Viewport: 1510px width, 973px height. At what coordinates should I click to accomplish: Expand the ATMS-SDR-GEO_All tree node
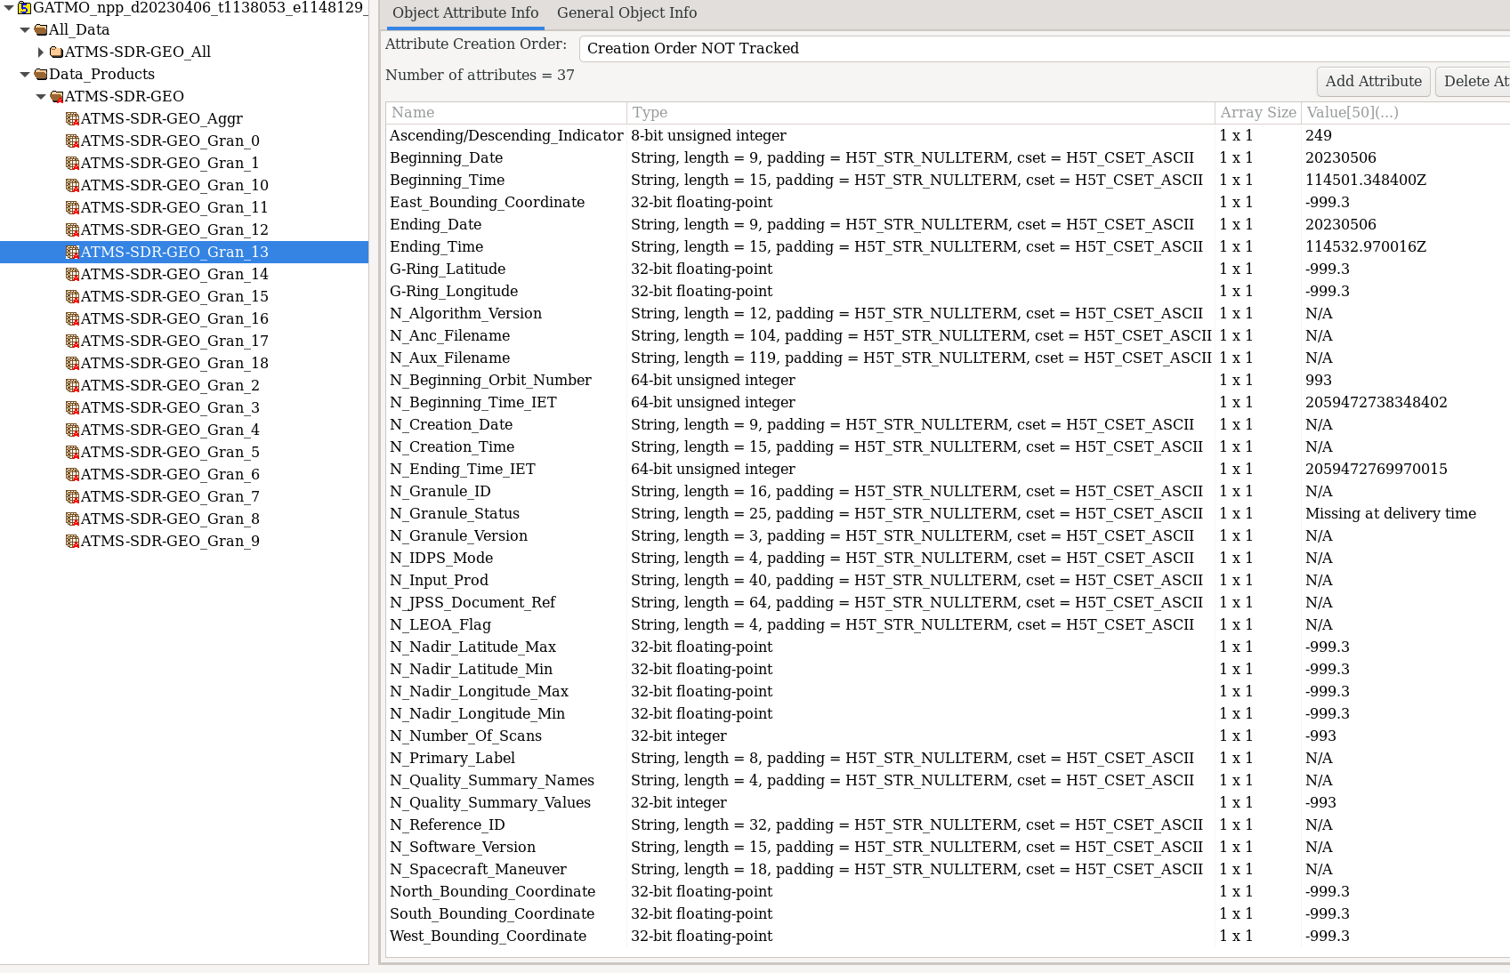pos(40,52)
